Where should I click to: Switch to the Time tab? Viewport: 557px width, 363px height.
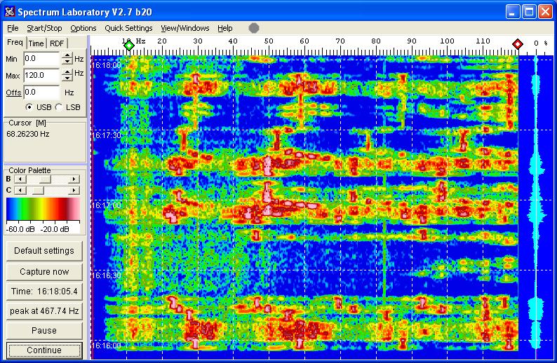[x=36, y=43]
